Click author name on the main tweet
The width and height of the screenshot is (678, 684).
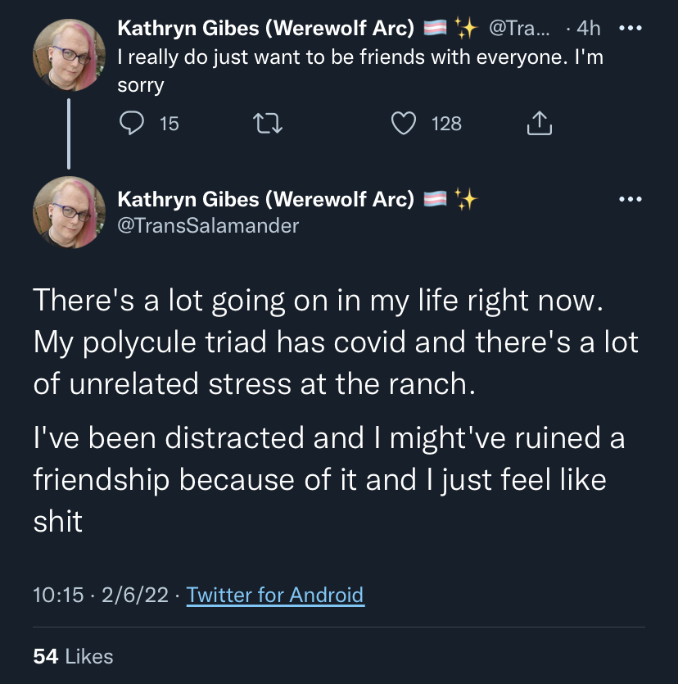click(265, 199)
